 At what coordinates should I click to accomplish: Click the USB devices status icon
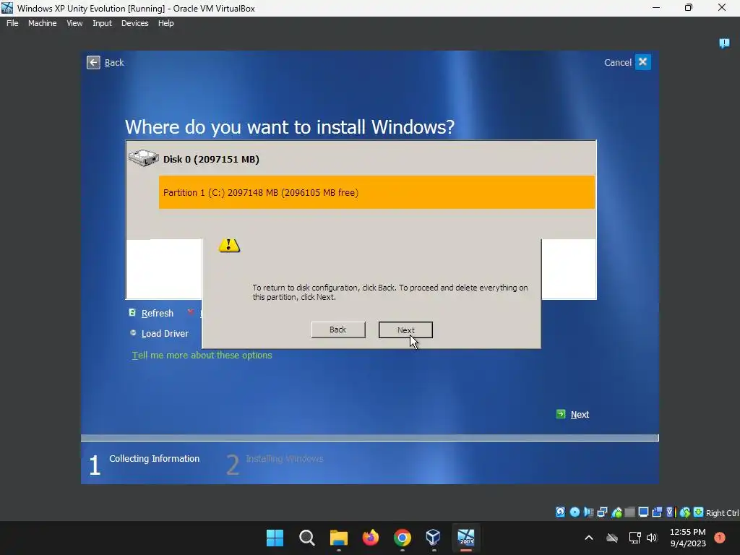pos(616,512)
